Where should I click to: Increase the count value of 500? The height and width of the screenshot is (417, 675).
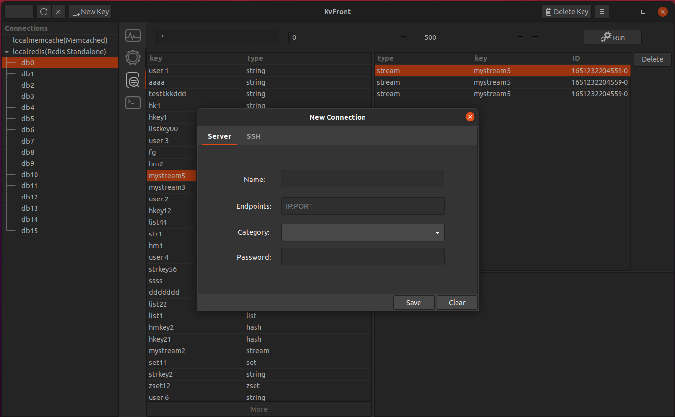(535, 37)
